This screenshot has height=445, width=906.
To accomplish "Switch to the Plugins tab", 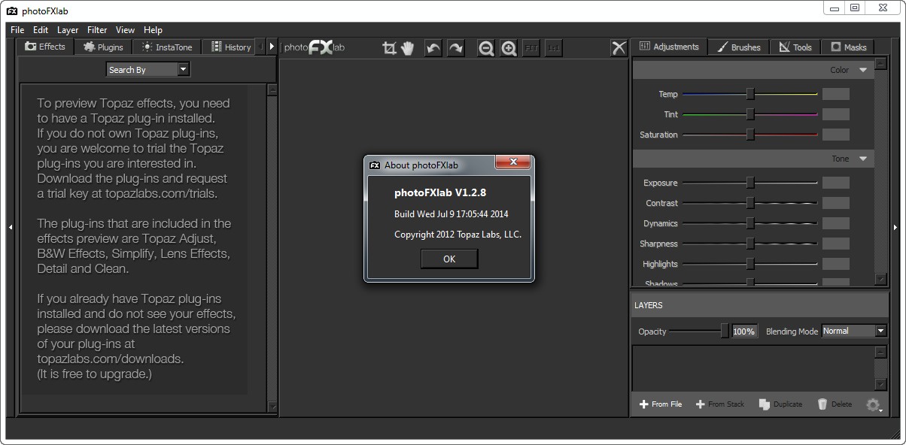I will pyautogui.click(x=103, y=47).
